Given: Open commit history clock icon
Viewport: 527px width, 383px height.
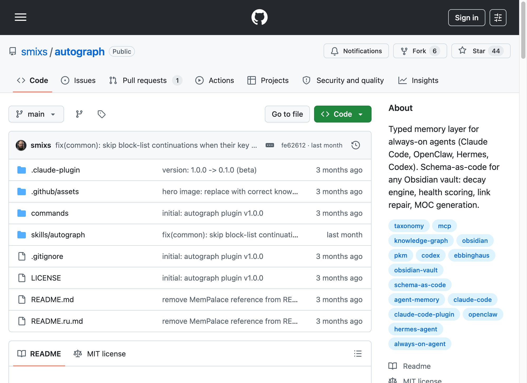Looking at the screenshot, I should (356, 145).
